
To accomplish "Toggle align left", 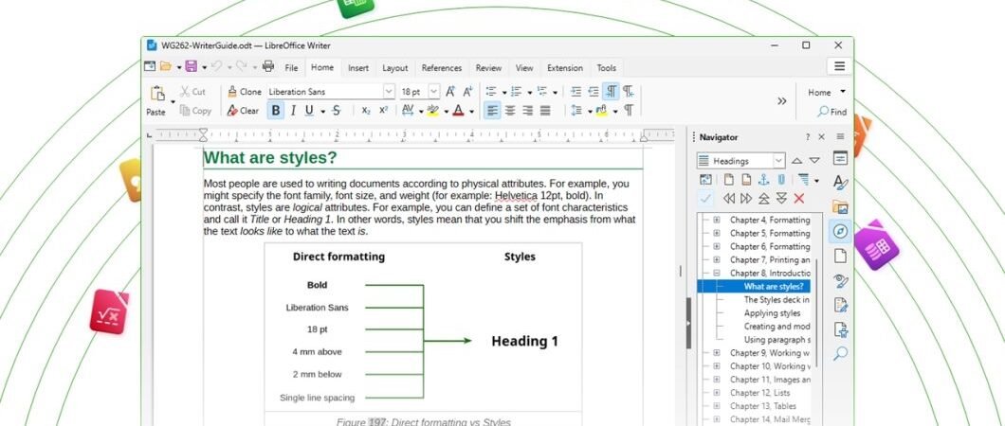I will (492, 111).
